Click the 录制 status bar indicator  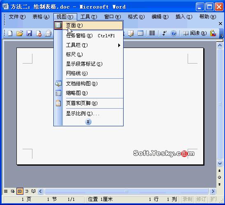pyautogui.click(x=187, y=199)
